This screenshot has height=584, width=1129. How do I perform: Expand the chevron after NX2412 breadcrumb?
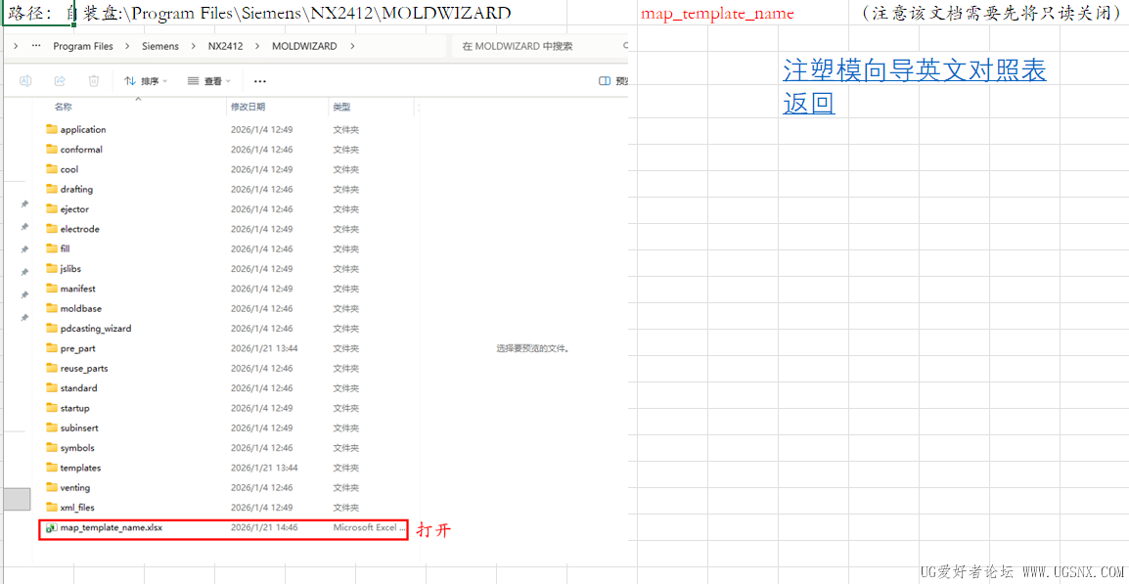[x=257, y=46]
